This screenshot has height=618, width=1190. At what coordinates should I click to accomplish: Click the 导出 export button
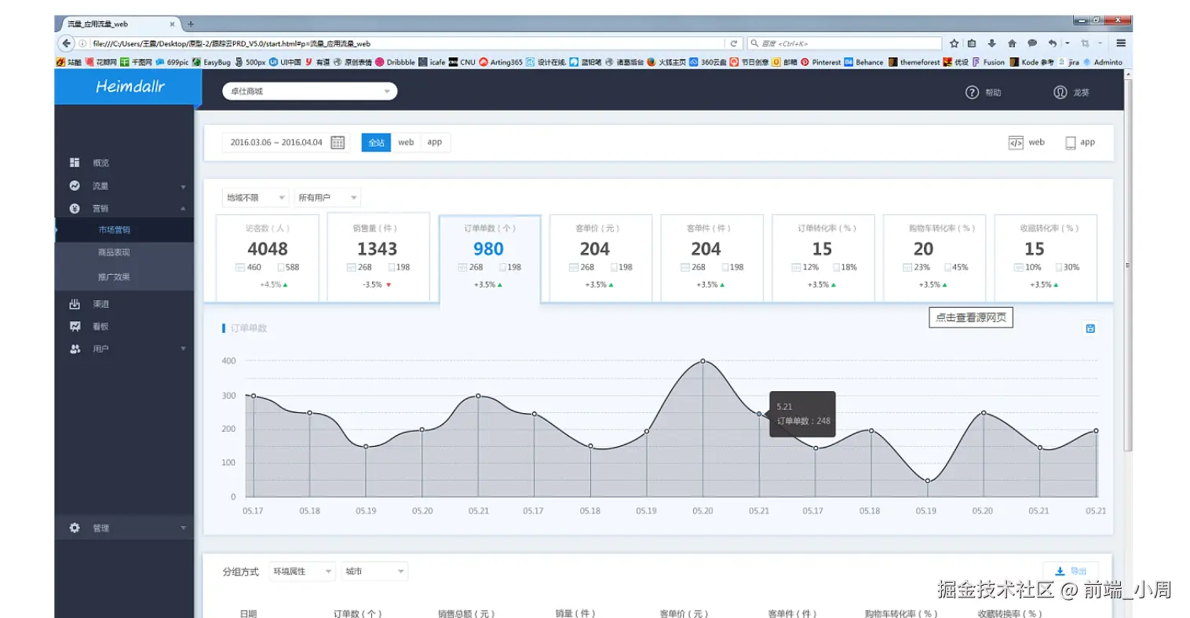click(x=1071, y=571)
